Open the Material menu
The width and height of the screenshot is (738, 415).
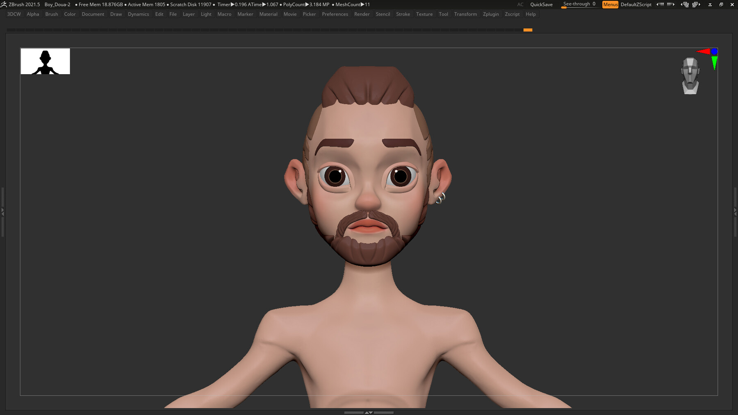tap(269, 14)
